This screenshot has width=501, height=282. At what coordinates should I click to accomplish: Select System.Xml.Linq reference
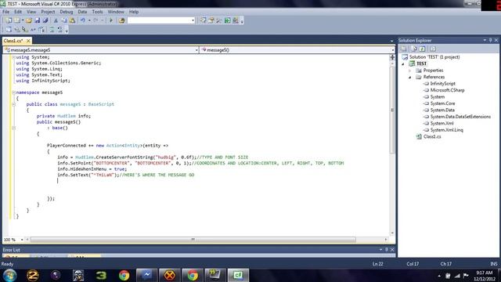pyautogui.click(x=447, y=130)
